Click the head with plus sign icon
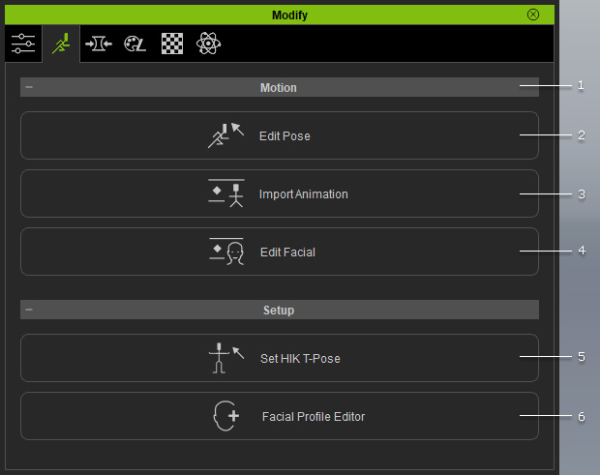The image size is (600, 475). click(225, 416)
